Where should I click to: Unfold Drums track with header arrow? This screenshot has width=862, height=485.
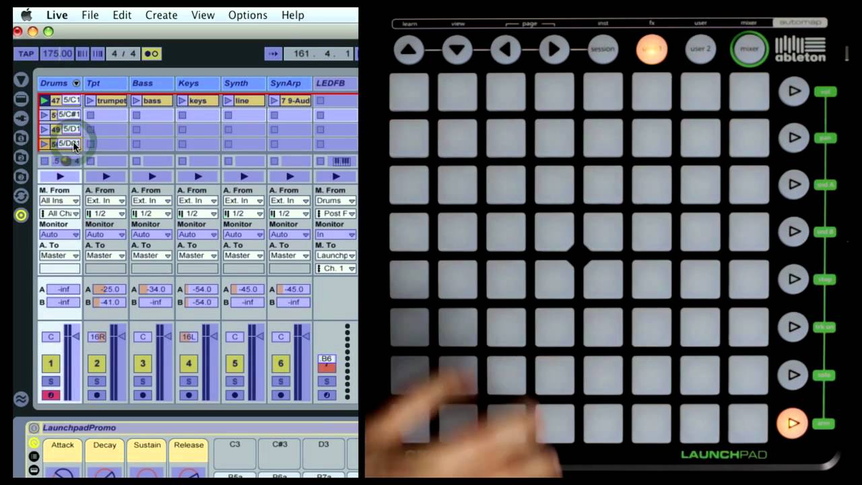[76, 84]
